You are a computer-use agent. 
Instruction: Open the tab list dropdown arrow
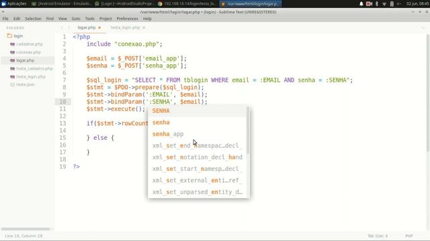coord(423,28)
